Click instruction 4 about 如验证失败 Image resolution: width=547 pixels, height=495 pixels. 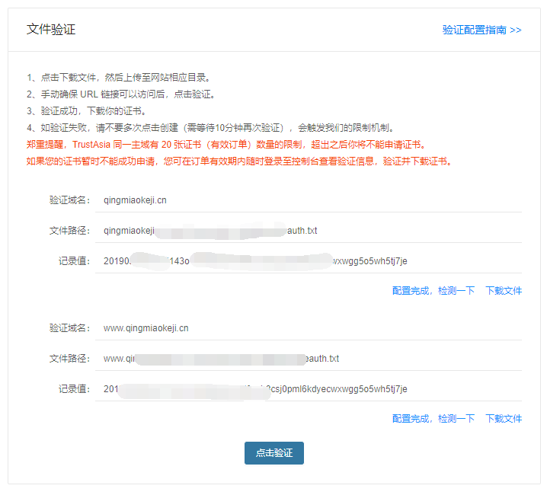tap(211, 128)
